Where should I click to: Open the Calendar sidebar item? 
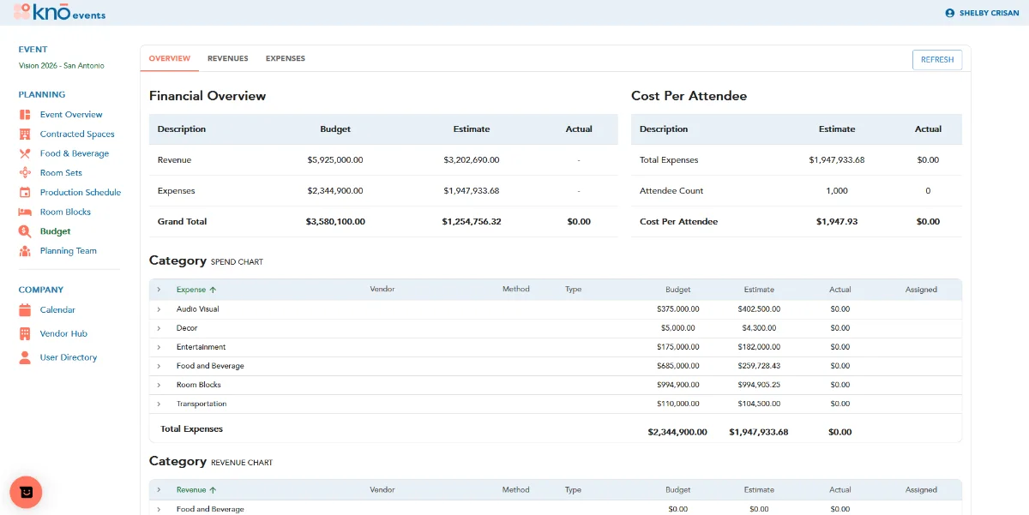pos(57,309)
